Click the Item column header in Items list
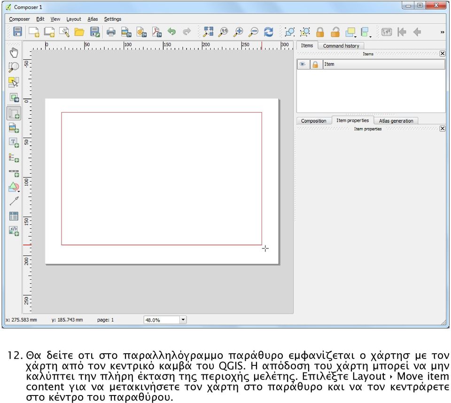The height and width of the screenshot is (403, 451). [384, 64]
